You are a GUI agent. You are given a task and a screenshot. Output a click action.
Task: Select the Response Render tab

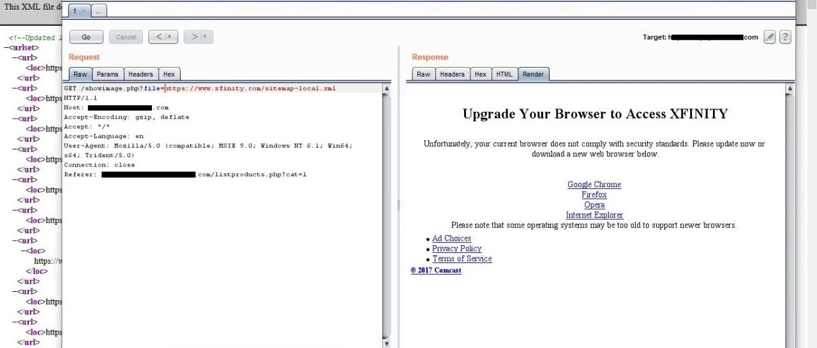pyautogui.click(x=534, y=74)
